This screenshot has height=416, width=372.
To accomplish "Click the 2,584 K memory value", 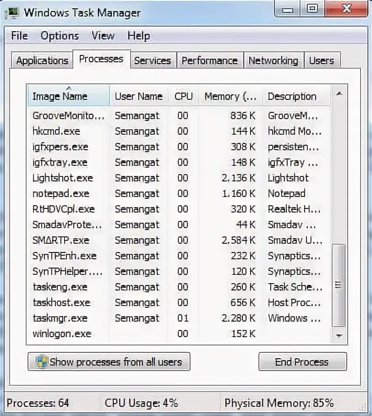I will point(239,240).
